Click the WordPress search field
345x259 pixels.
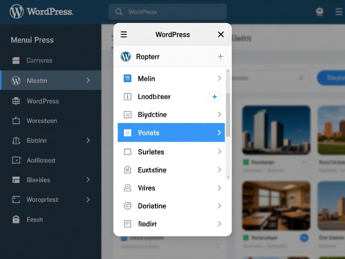point(168,12)
